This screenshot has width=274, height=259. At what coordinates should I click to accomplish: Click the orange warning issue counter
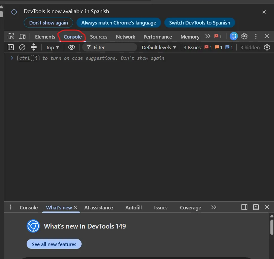(219, 47)
